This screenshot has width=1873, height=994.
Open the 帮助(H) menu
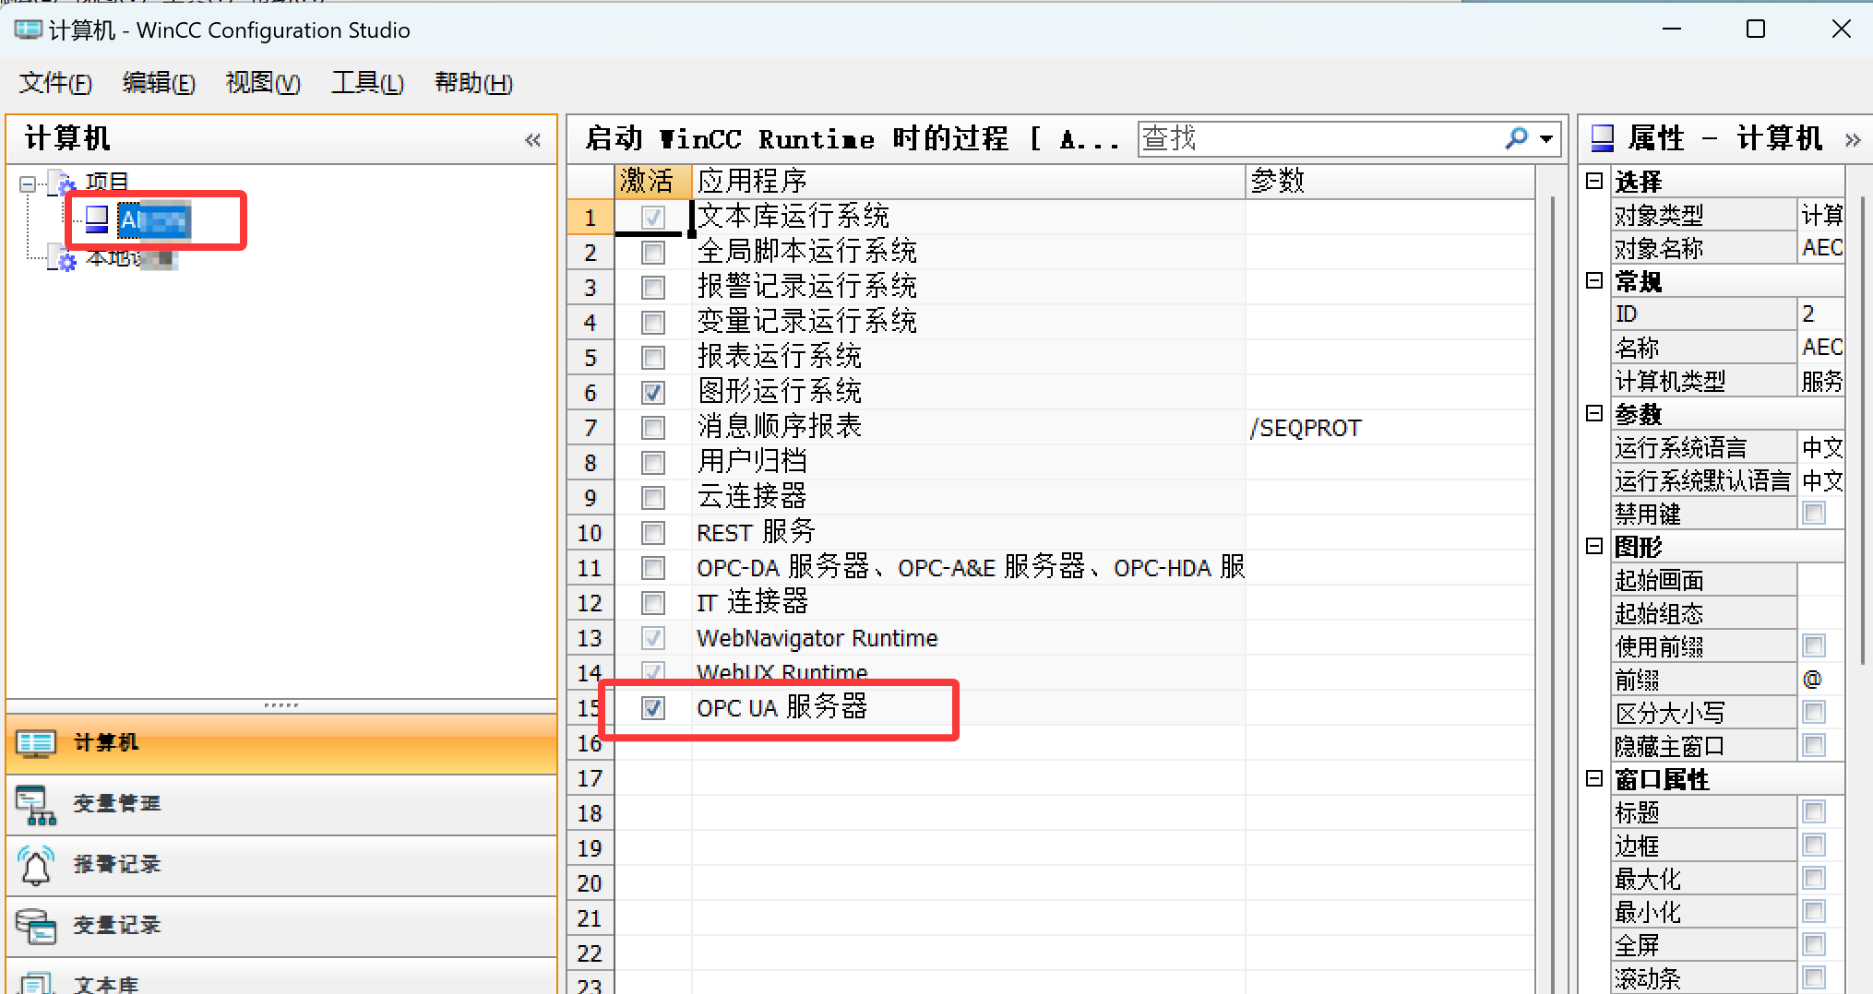pos(473,83)
